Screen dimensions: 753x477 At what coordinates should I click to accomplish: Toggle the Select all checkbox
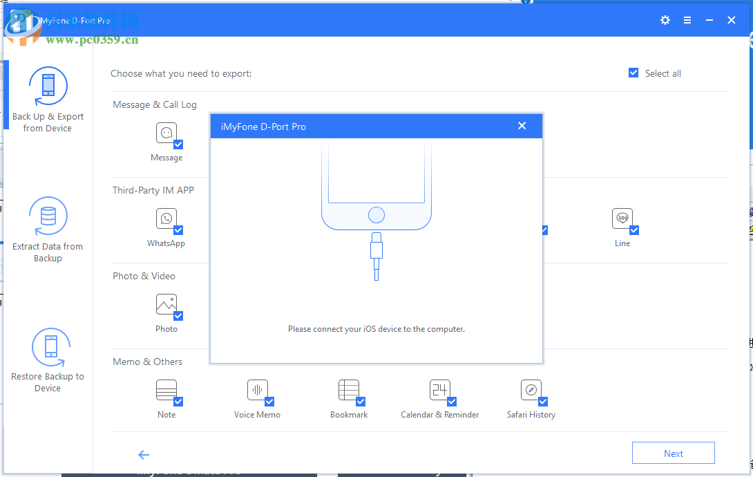pyautogui.click(x=633, y=73)
